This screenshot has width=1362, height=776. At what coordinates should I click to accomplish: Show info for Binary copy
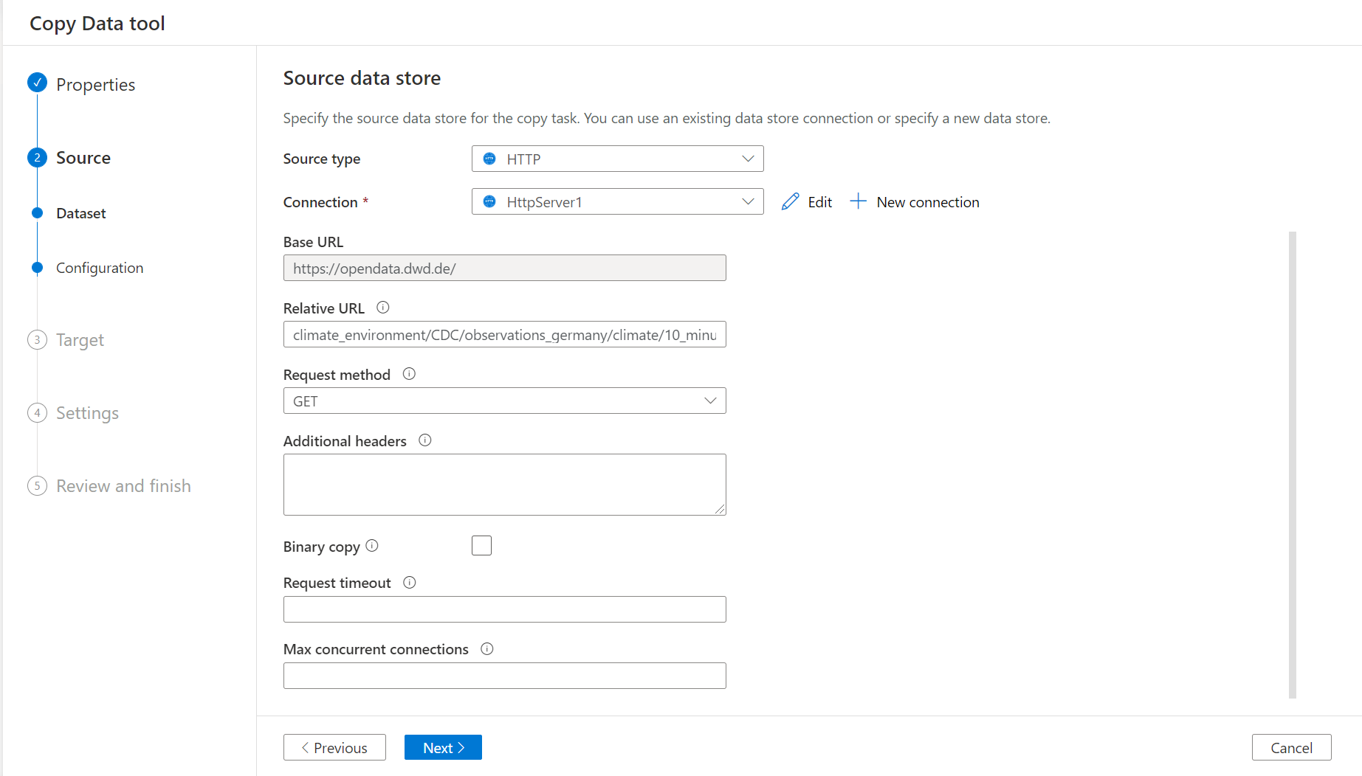372,546
